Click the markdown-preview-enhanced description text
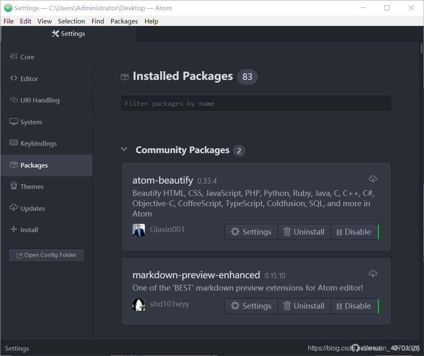The height and width of the screenshot is (356, 424). (248, 288)
